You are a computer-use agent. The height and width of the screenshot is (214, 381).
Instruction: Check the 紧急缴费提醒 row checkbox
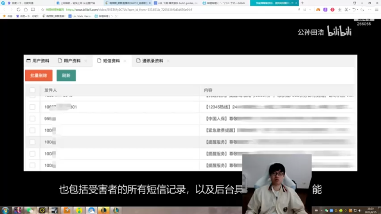point(32,130)
